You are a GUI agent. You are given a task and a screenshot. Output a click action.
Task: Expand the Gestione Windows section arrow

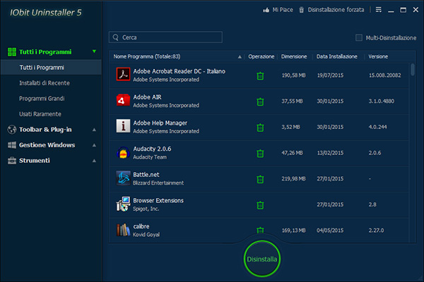point(94,145)
